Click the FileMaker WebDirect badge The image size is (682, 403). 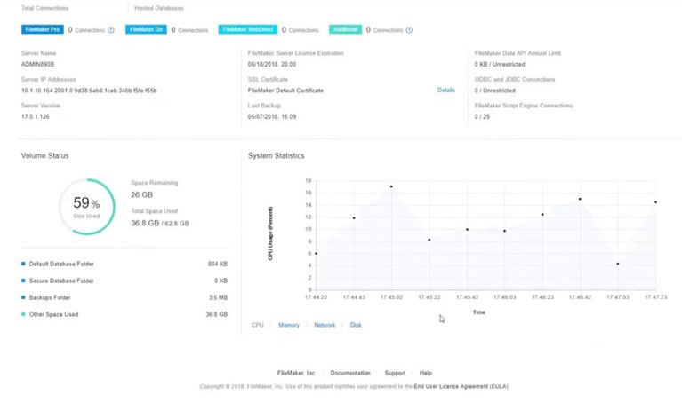[x=248, y=29]
